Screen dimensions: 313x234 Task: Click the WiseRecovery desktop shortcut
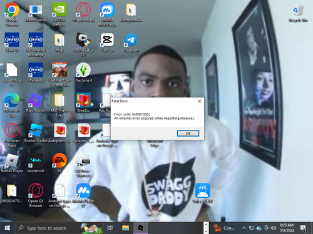83,12
